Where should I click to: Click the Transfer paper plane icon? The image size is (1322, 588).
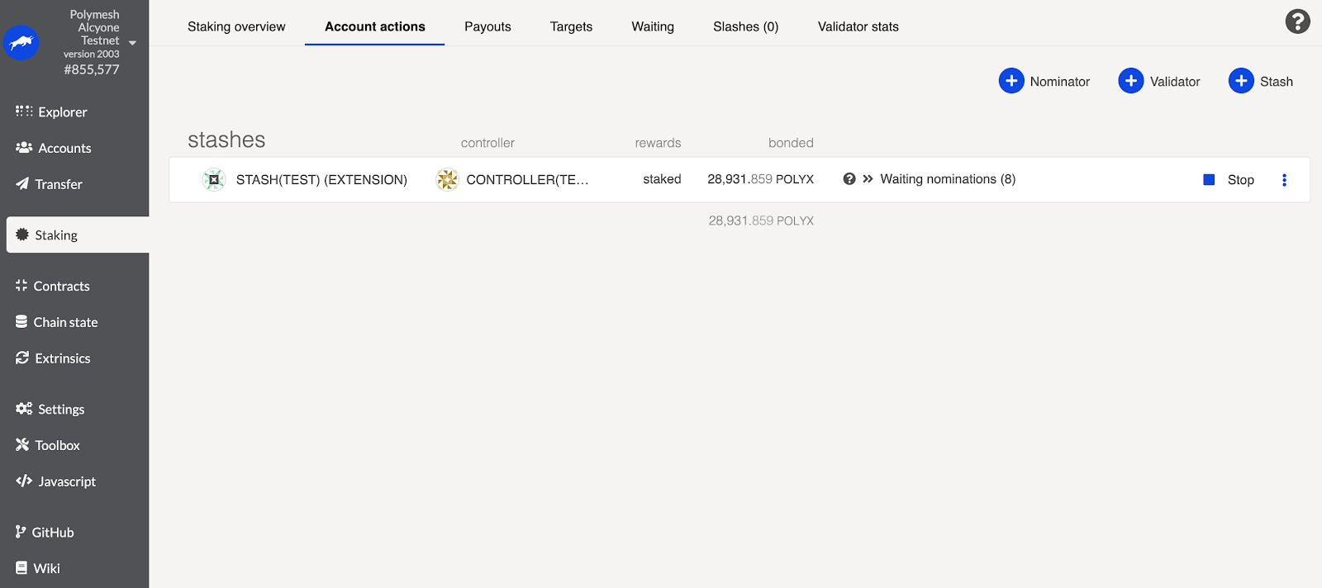[22, 184]
